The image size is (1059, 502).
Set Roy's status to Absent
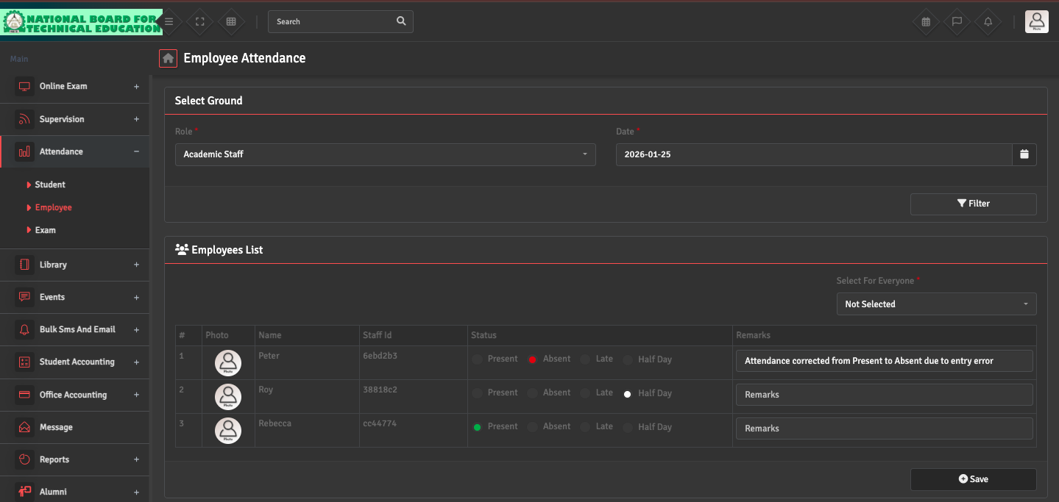click(x=532, y=393)
